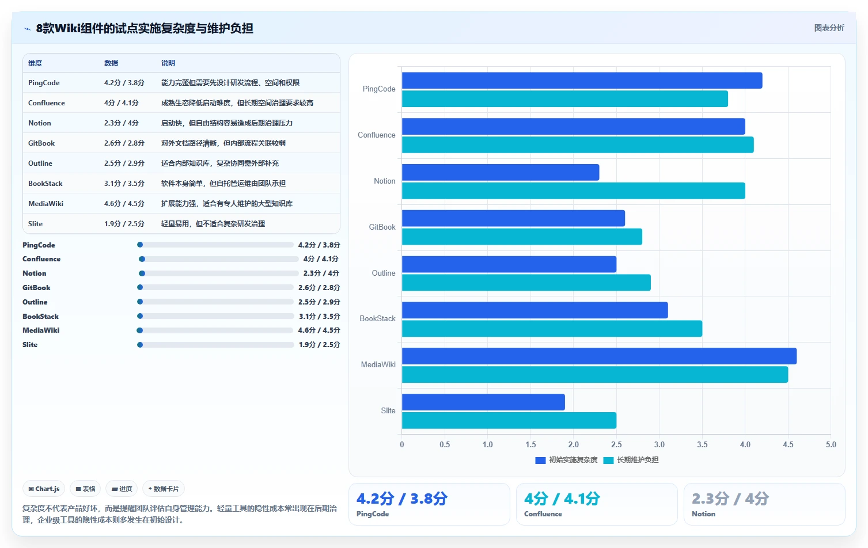The height and width of the screenshot is (548, 868).
Task: Click the GitBook progress bar
Action: pyautogui.click(x=215, y=287)
